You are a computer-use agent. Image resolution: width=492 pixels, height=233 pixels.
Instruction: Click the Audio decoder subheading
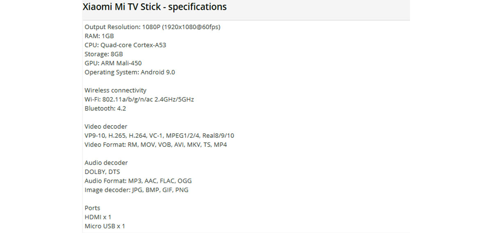(106, 162)
